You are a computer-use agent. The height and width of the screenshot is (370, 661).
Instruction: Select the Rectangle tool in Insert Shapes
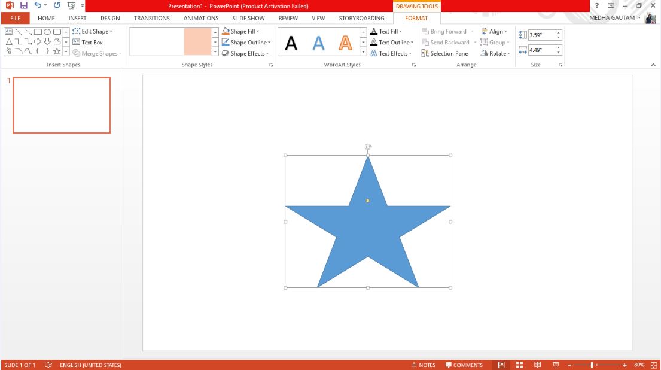pos(37,31)
